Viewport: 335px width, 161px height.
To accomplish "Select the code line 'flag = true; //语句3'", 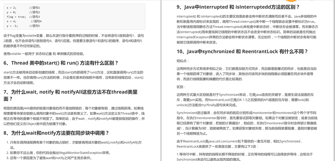I will [23, 17].
